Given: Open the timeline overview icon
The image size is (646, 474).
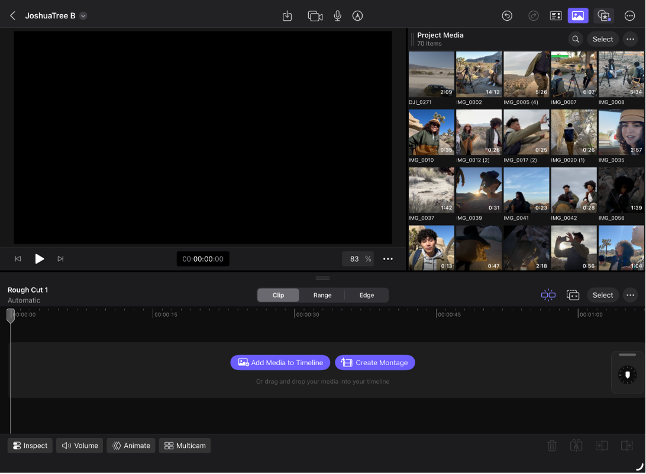Looking at the screenshot, I should click(555, 16).
